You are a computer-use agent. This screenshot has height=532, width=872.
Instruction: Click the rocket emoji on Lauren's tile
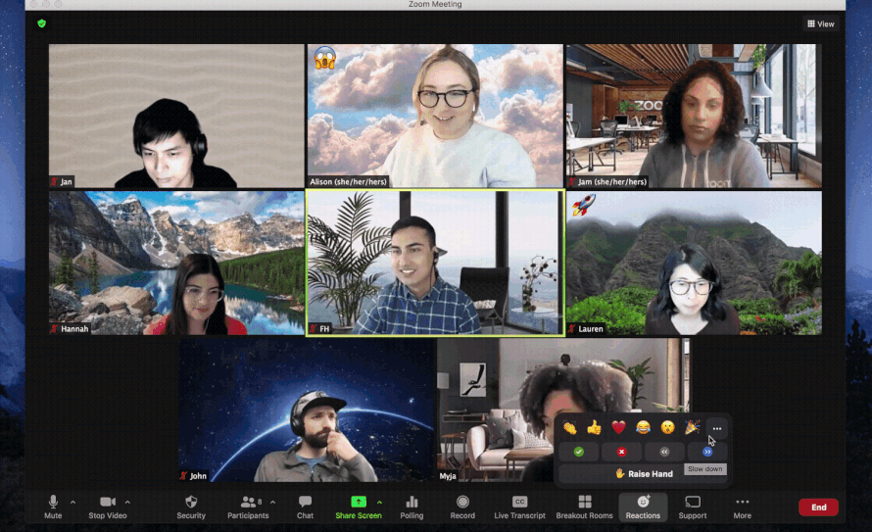click(x=584, y=205)
